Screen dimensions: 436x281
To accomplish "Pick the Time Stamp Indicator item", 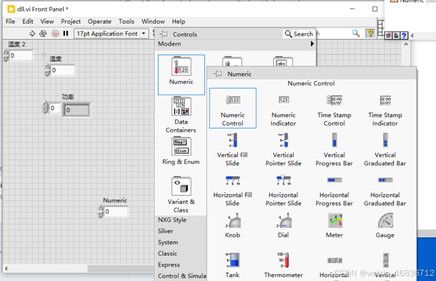I will pos(385,108).
